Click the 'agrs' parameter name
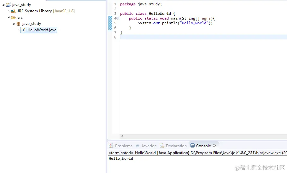Image resolution: width=287 pixels, height=173 pixels. click(206, 19)
